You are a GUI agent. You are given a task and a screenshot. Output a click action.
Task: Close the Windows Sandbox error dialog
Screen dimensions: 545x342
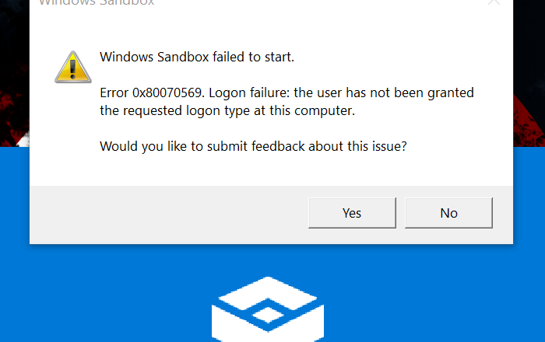[493, 2]
